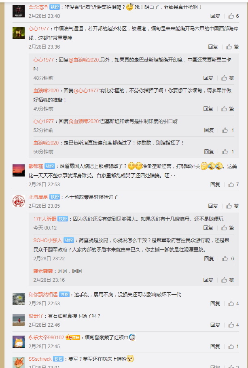Image resolution: width=248 pixels, height=368 pixels.
Task: Reply to 17F大昕哥's comment
Action: point(208,228)
